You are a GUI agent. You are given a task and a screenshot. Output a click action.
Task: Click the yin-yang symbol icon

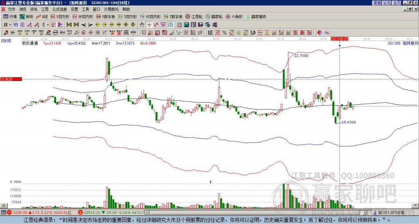coord(320,33)
